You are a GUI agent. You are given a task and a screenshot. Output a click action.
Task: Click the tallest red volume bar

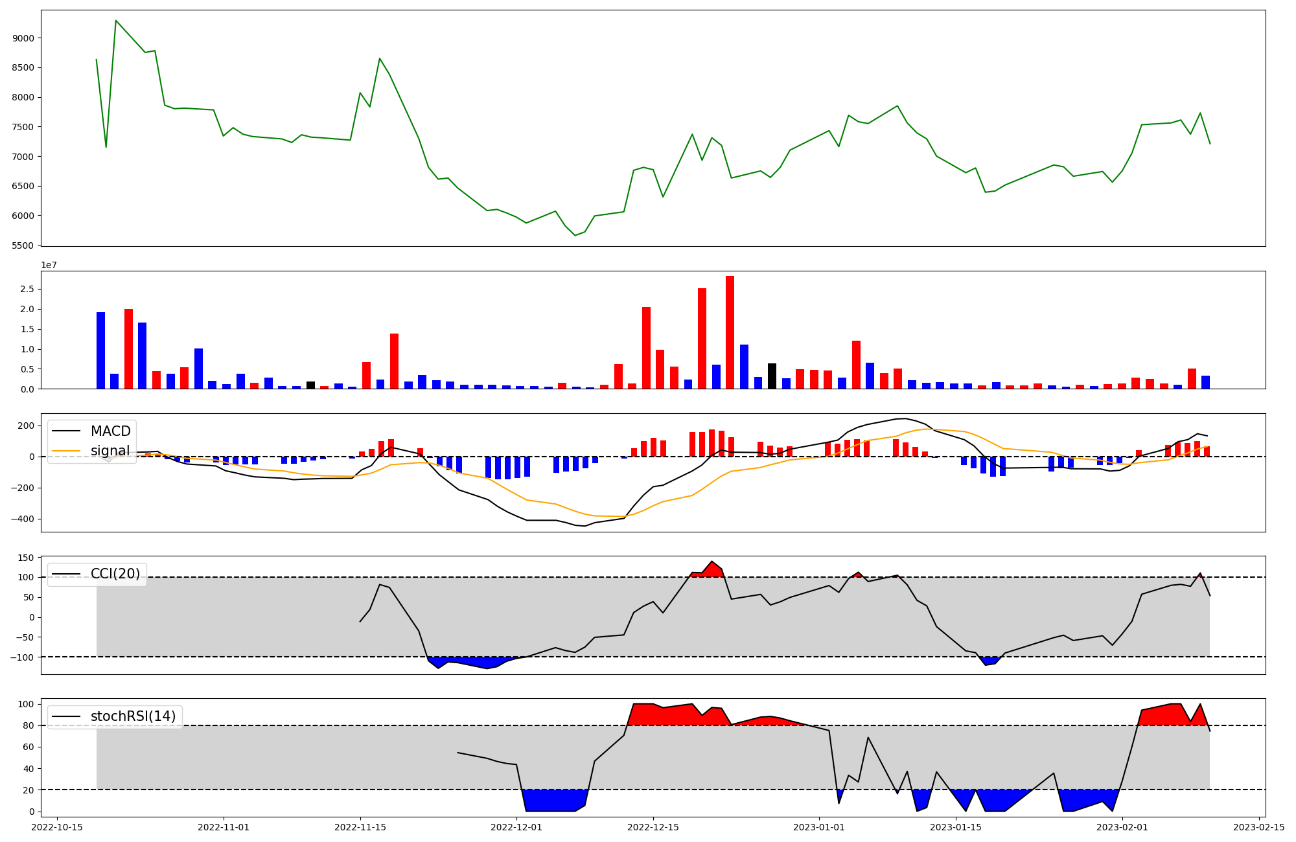coord(730,332)
